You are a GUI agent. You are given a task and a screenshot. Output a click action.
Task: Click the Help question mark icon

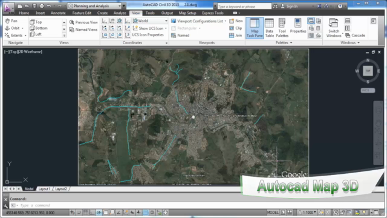[340, 6]
